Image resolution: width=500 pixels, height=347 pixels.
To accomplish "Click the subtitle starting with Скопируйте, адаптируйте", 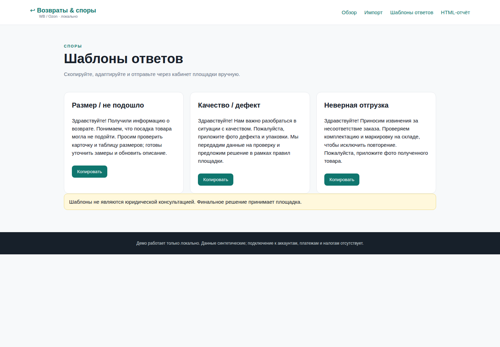I will [x=152, y=74].
